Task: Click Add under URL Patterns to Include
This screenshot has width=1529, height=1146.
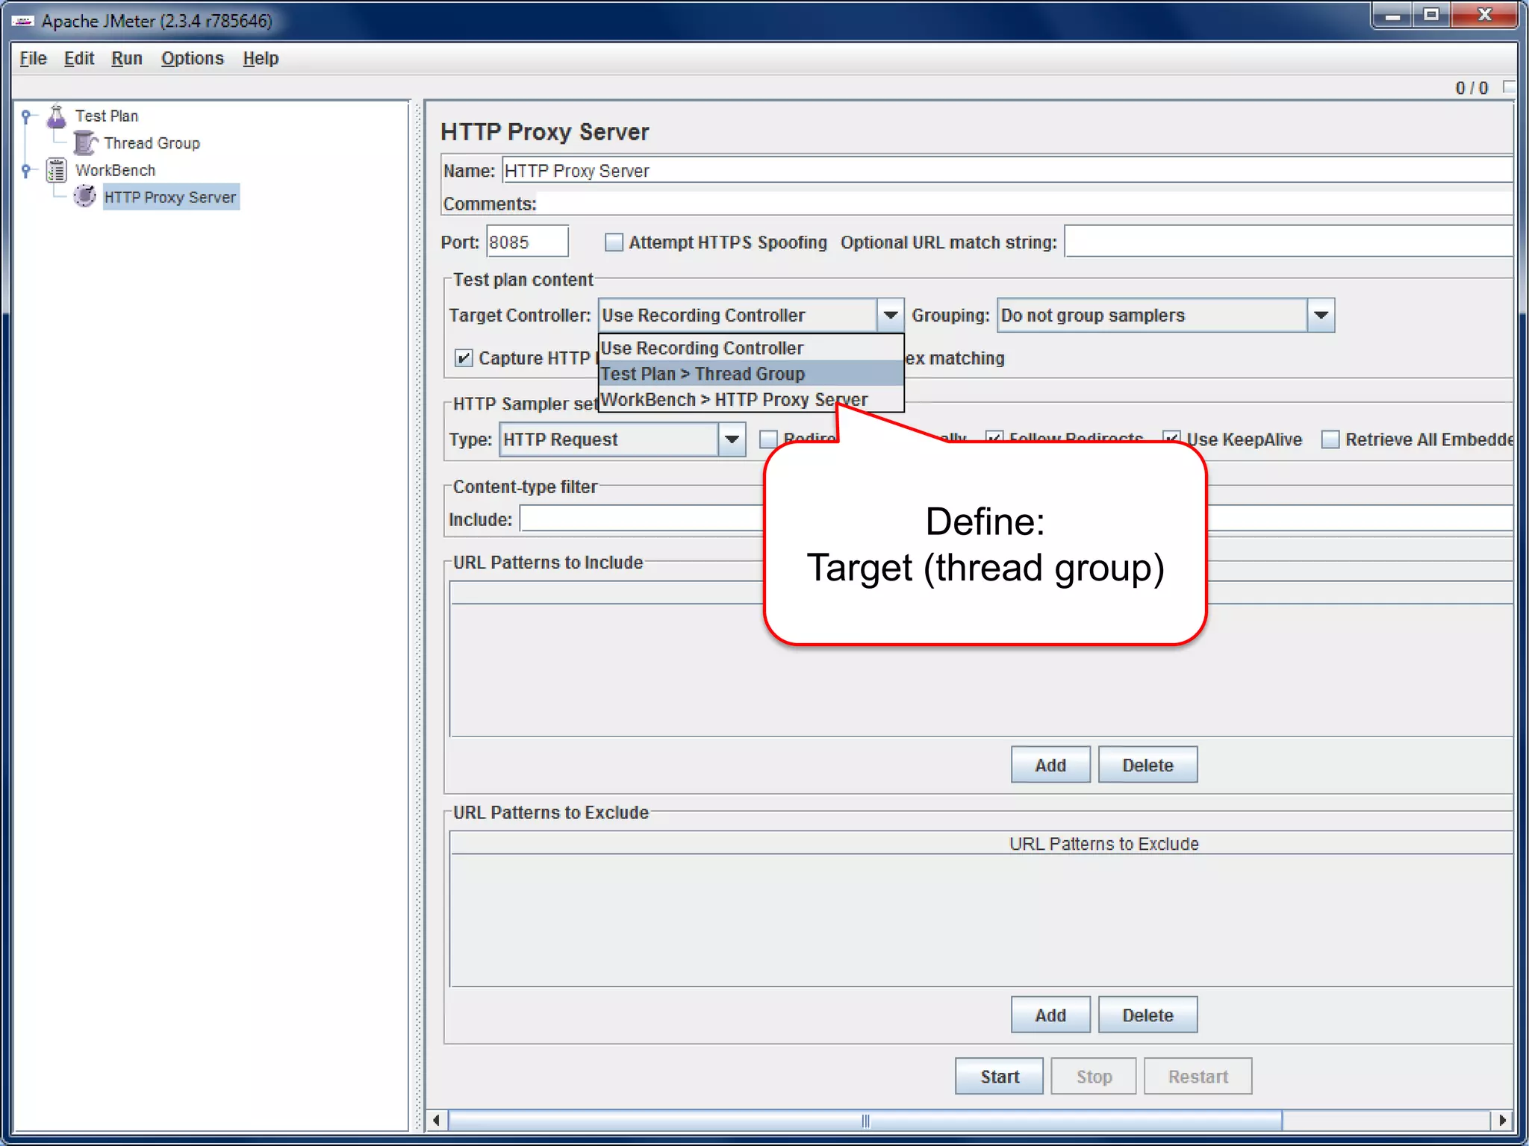Action: tap(1050, 765)
